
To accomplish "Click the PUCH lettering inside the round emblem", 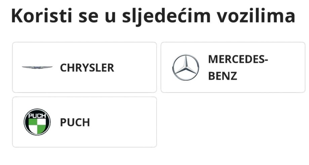I will click(x=37, y=116).
